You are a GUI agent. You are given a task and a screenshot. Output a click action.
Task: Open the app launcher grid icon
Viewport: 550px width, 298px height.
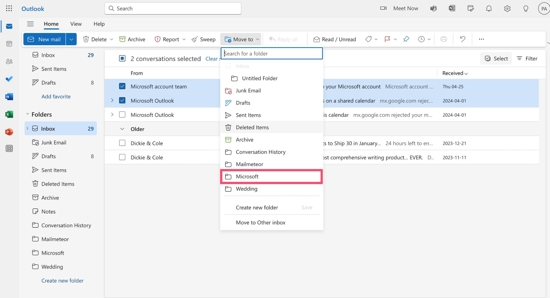pos(9,8)
